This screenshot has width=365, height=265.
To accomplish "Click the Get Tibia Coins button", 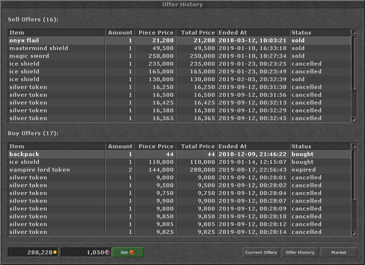I will 128,252.
